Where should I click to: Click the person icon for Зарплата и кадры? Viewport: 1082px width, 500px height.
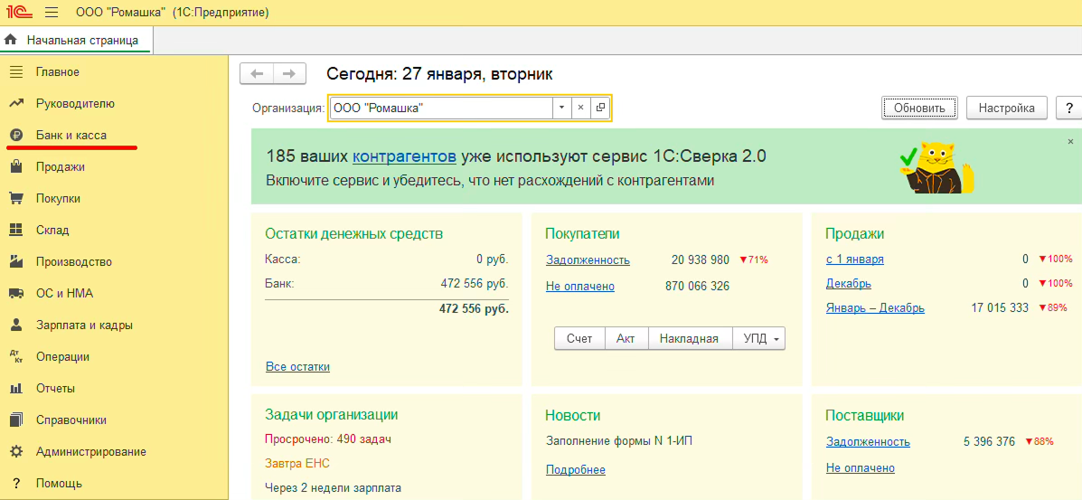[x=16, y=325]
